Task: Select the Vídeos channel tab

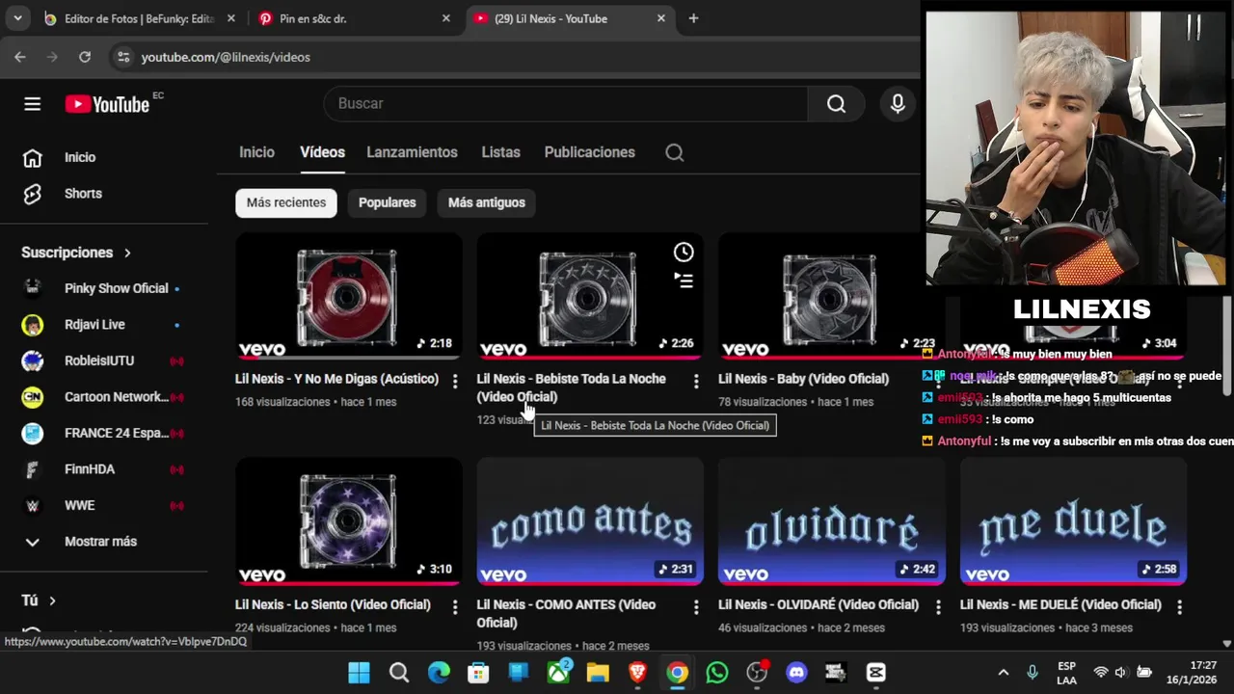Action: click(322, 152)
